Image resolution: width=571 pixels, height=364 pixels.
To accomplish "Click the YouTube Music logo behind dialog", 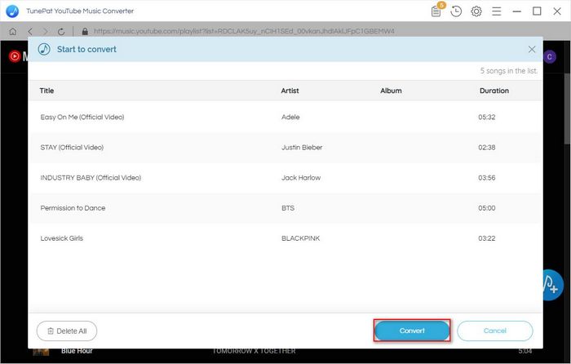I will pos(17,56).
